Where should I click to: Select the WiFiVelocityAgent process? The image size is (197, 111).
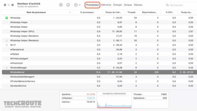pyautogui.click(x=99, y=59)
